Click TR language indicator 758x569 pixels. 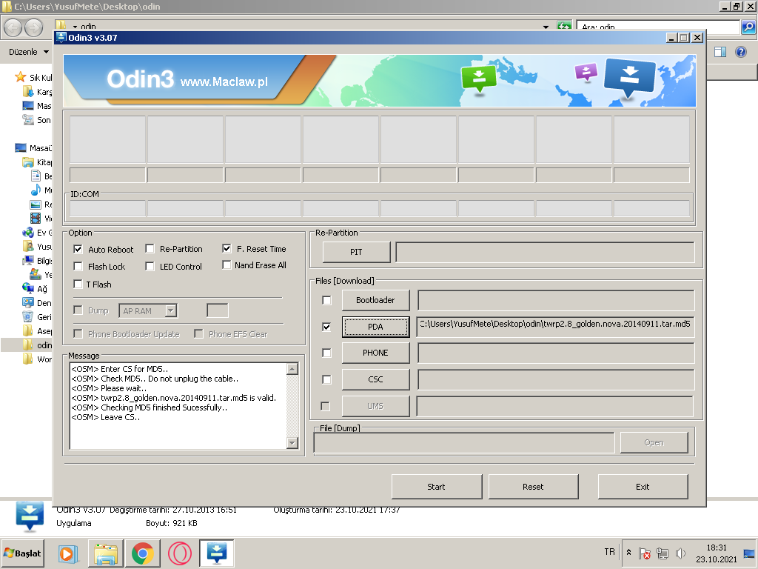point(610,552)
